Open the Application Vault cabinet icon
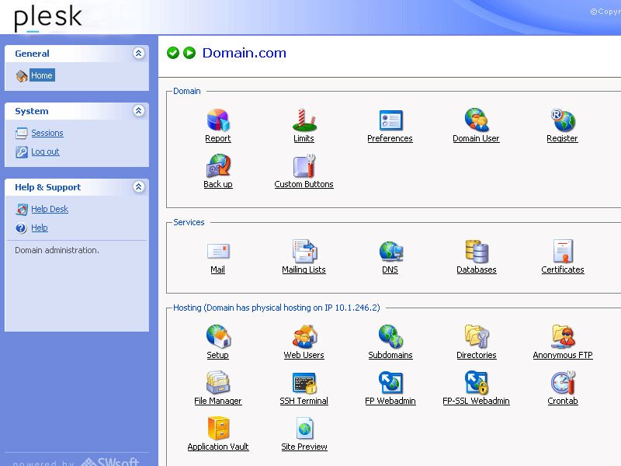Viewport: 621px width, 466px height. coord(218,428)
